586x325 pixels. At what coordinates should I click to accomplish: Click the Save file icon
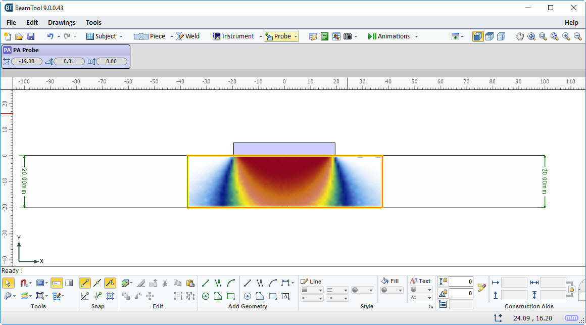point(31,36)
